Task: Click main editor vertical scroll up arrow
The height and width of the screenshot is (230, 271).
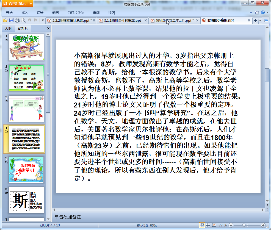Action: (267, 27)
